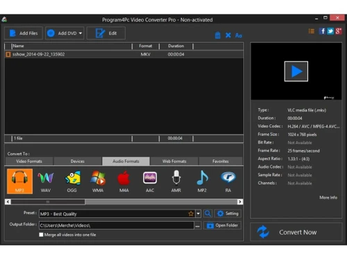Screen dimensions: 347x260
Task: Click the 'VLC media file (.mkv)' type value
Action: coord(307,110)
